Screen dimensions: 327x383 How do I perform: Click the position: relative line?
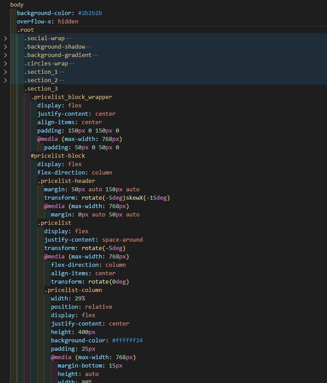pyautogui.click(x=82, y=307)
